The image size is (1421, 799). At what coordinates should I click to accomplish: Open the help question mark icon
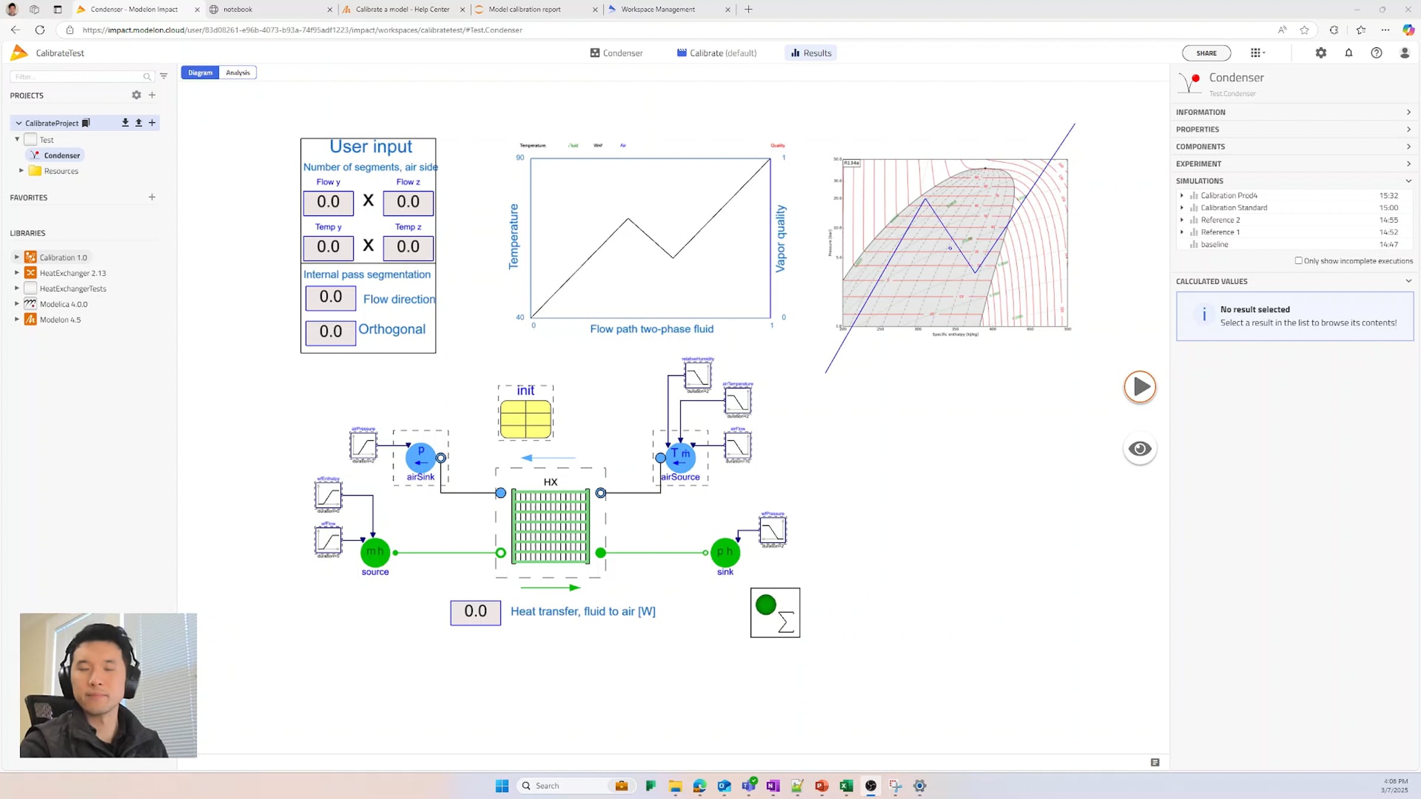coord(1377,53)
